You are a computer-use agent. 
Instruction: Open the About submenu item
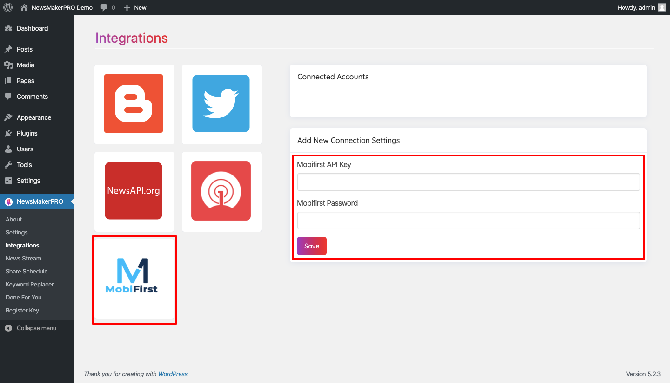[x=14, y=219]
